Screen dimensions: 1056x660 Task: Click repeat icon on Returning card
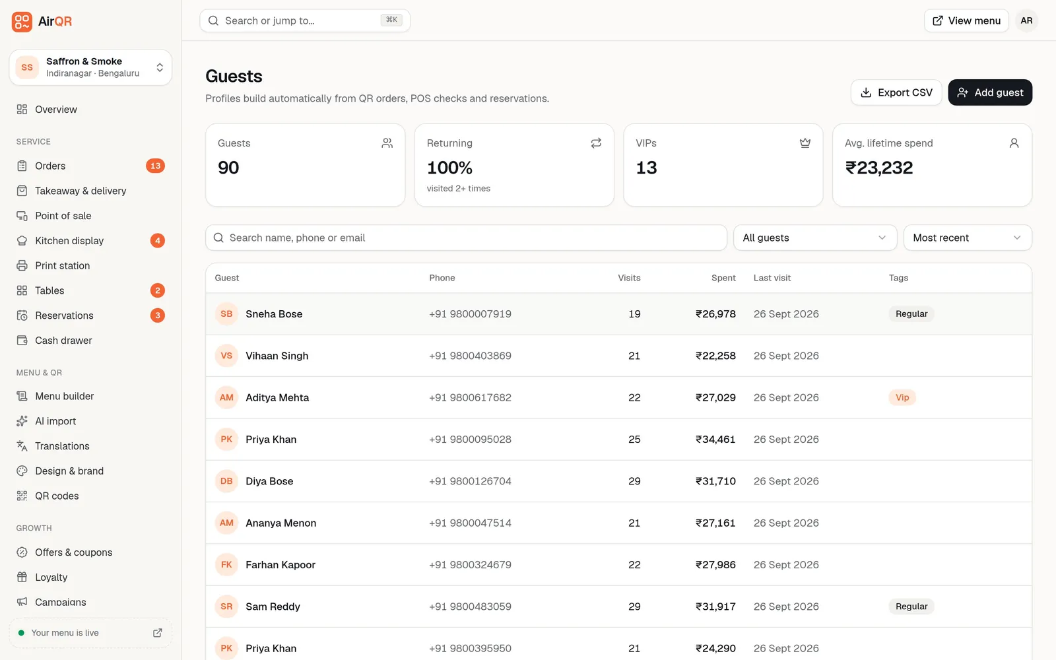pos(596,143)
